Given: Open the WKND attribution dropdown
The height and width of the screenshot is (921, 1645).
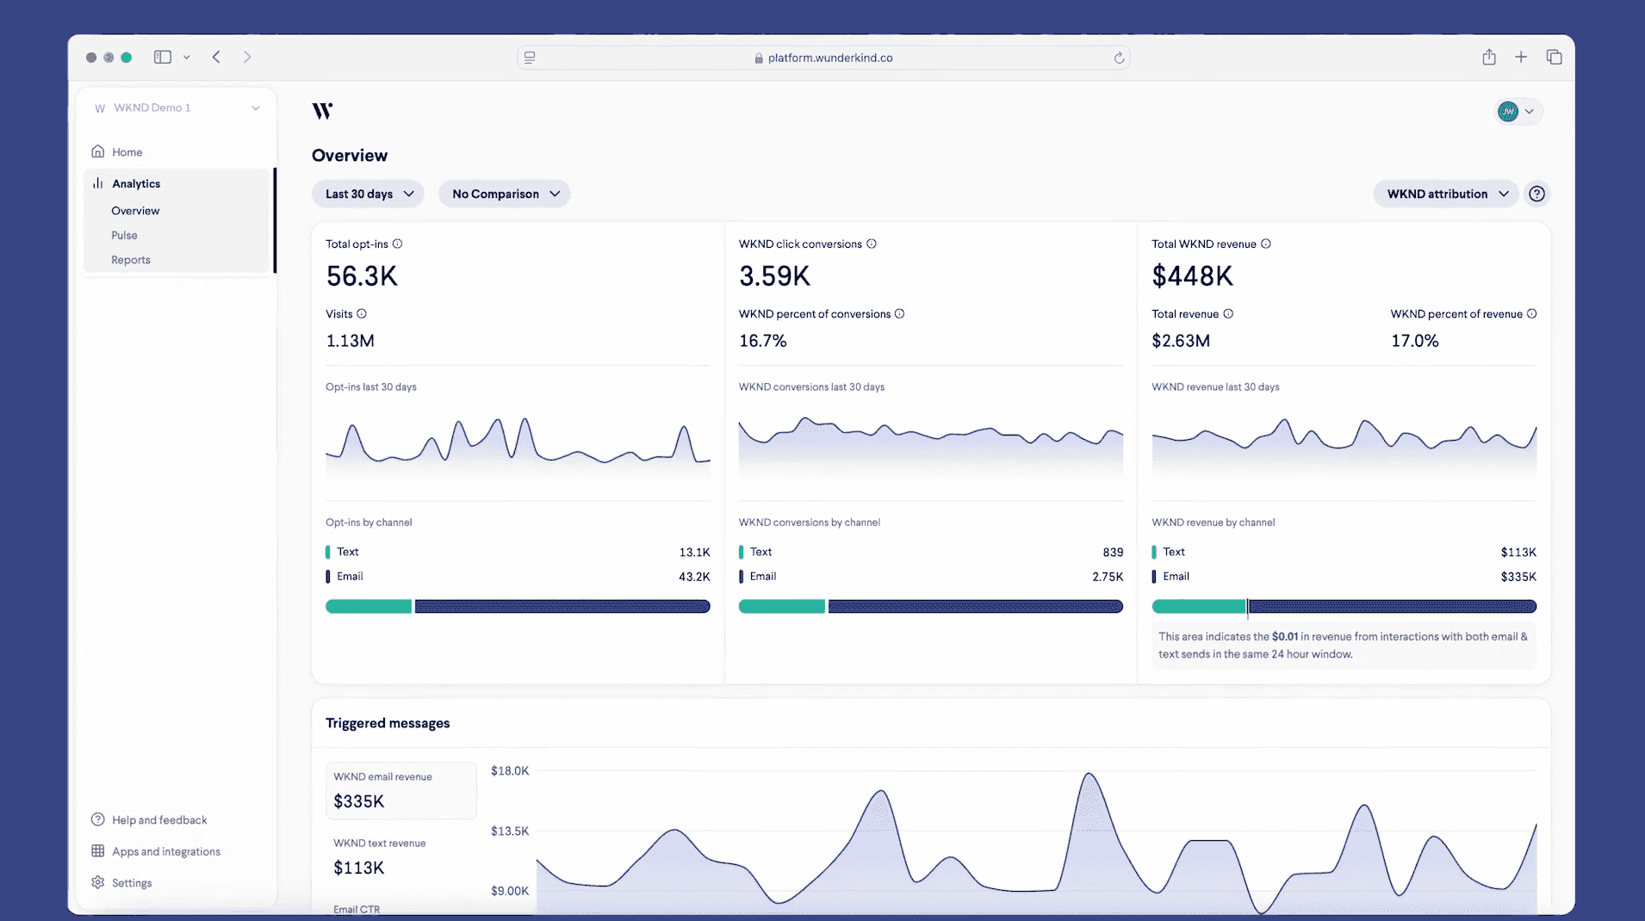Looking at the screenshot, I should point(1446,194).
